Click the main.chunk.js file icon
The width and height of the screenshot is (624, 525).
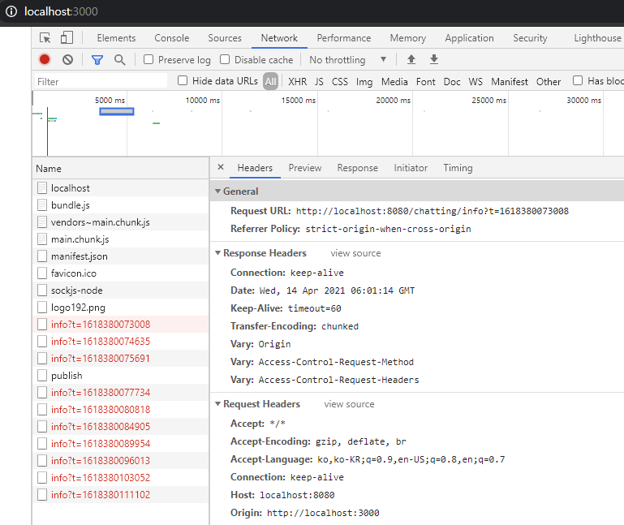41,239
